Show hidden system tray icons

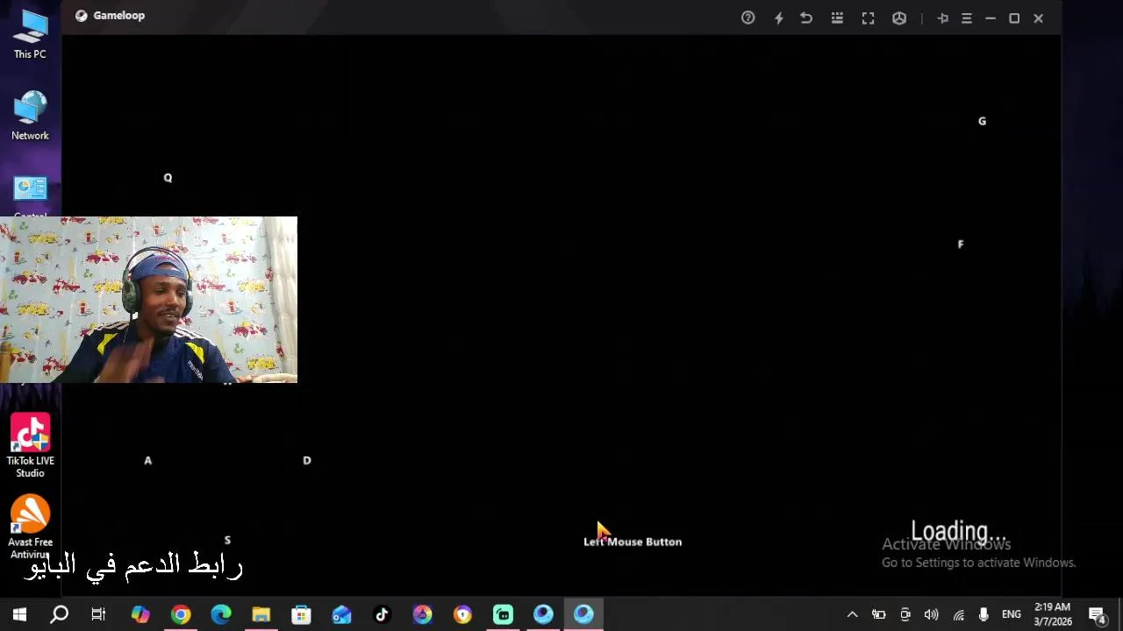(x=852, y=614)
